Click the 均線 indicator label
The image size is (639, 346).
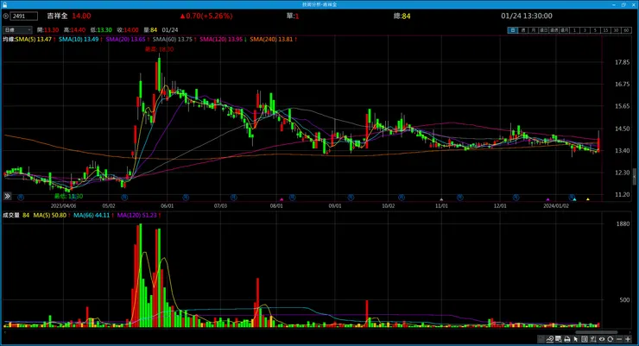9,39
